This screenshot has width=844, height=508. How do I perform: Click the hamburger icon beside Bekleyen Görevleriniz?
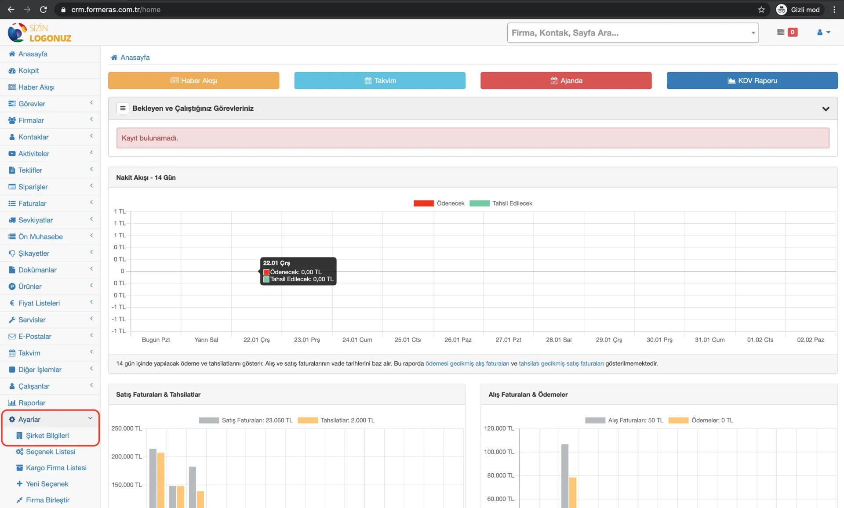tap(123, 108)
